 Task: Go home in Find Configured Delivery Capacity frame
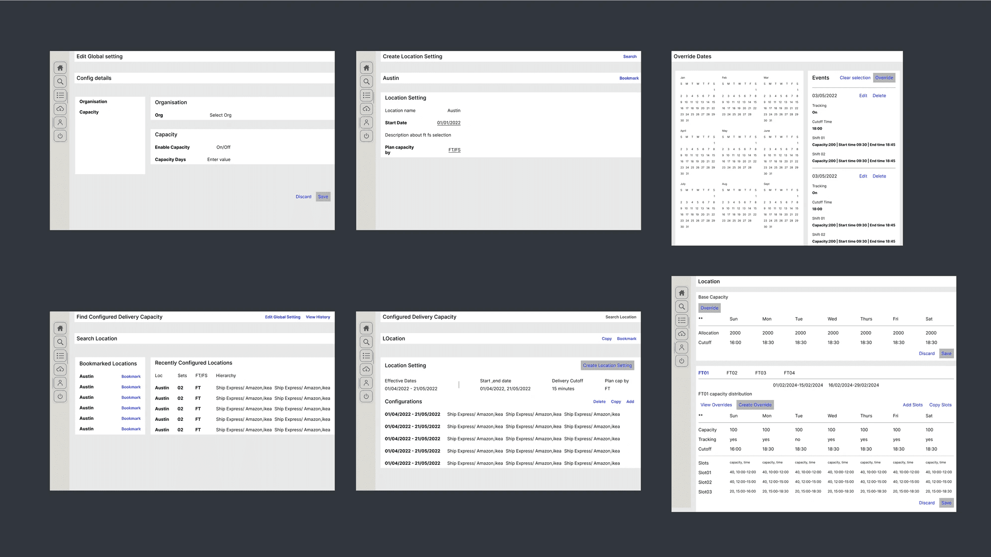[x=60, y=328]
